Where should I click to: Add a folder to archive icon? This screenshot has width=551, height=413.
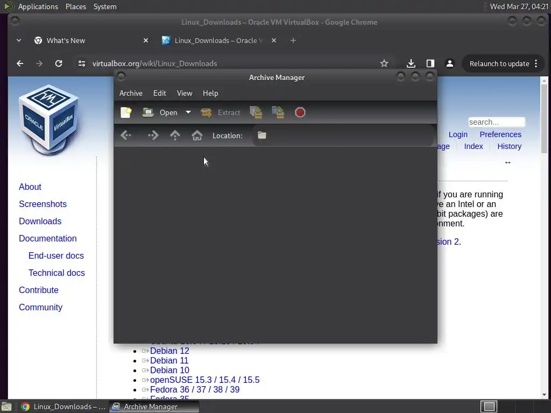[x=278, y=112]
